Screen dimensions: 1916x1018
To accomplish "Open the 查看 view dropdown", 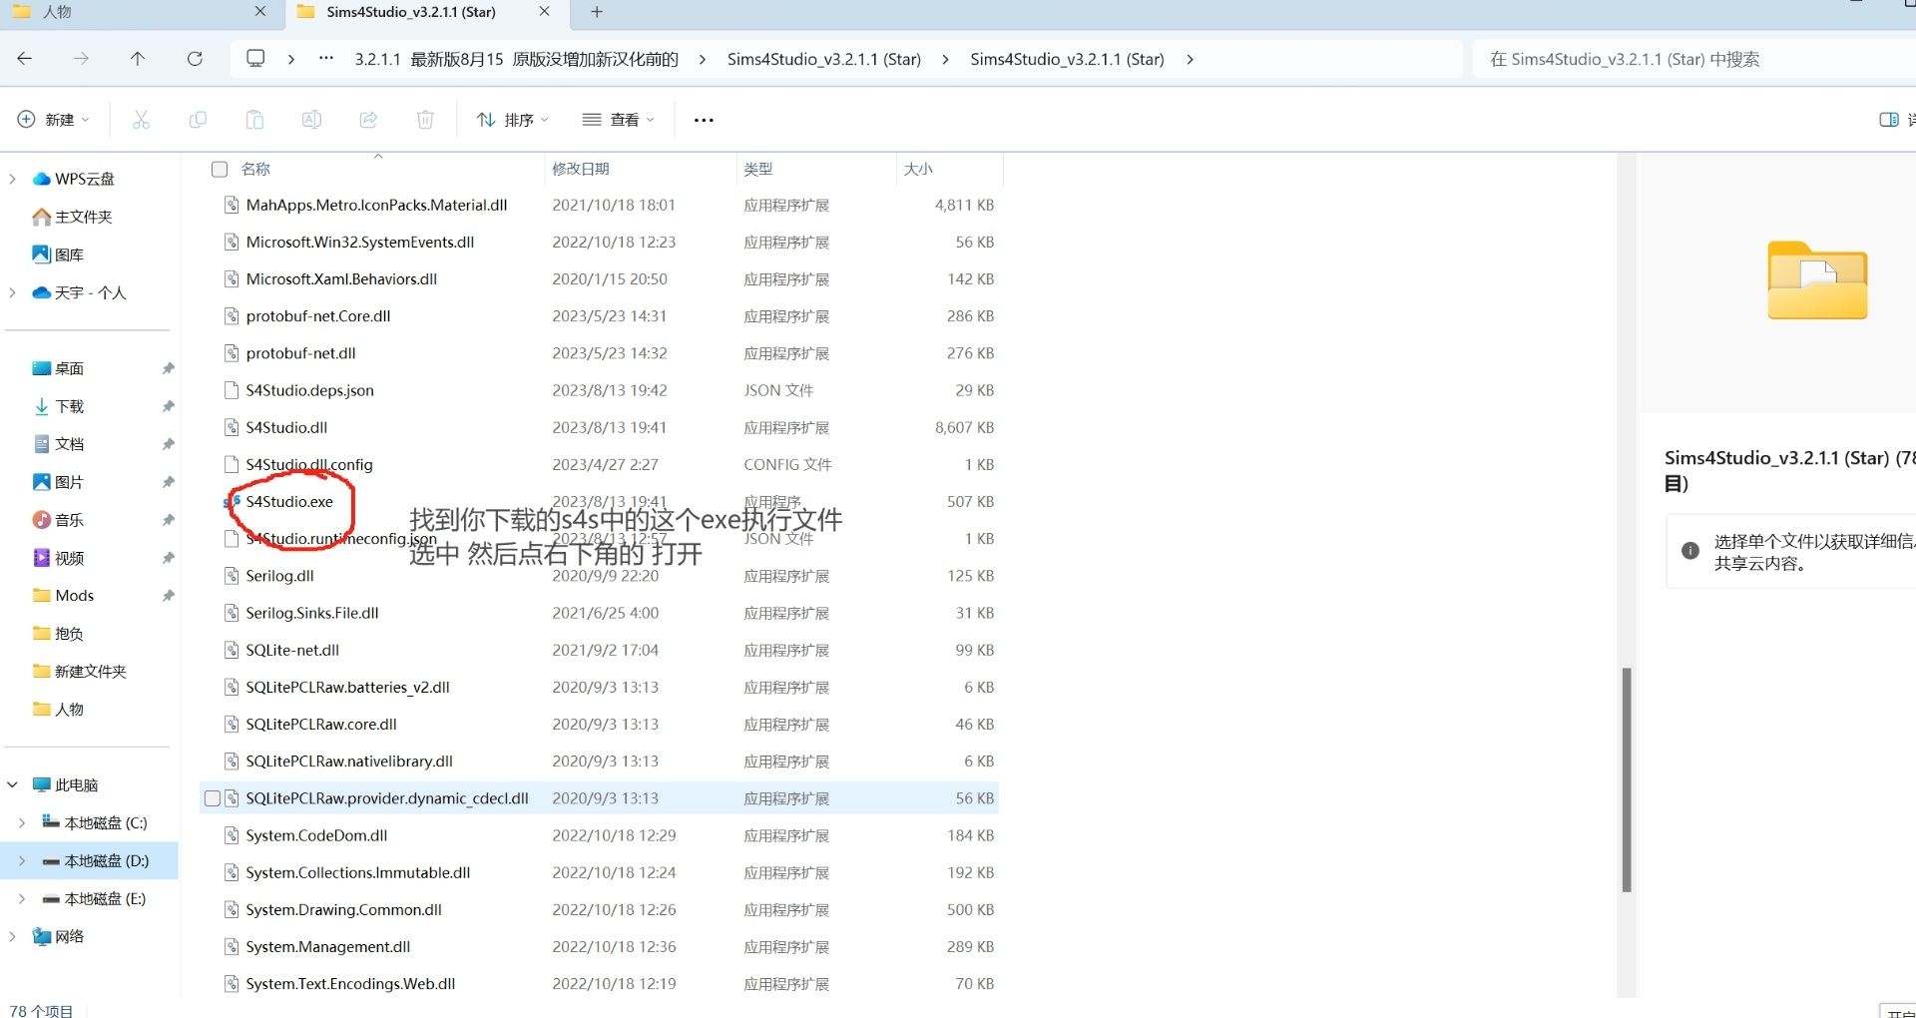I will click(619, 120).
